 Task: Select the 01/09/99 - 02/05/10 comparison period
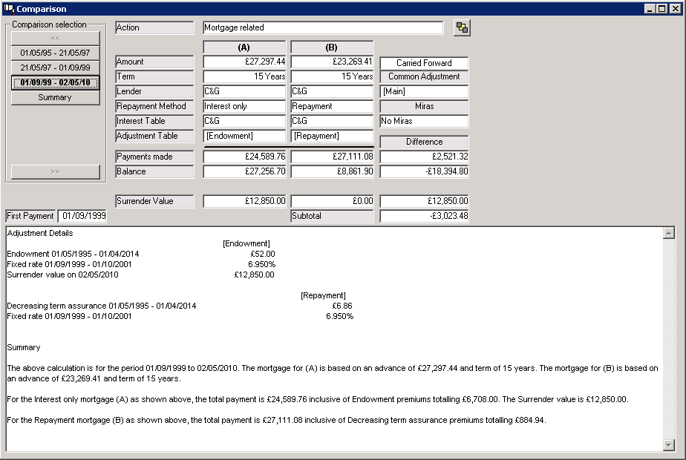pos(55,82)
